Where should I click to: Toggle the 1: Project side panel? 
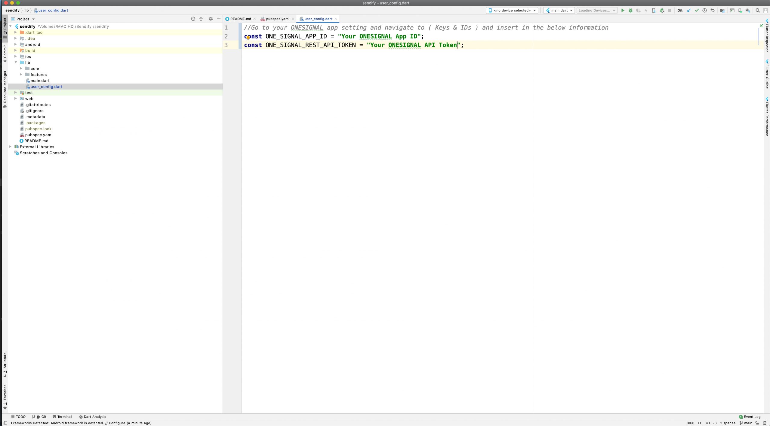[x=5, y=28]
